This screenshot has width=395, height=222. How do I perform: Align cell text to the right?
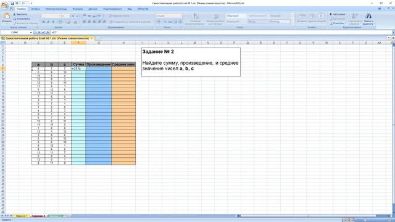click(x=94, y=22)
